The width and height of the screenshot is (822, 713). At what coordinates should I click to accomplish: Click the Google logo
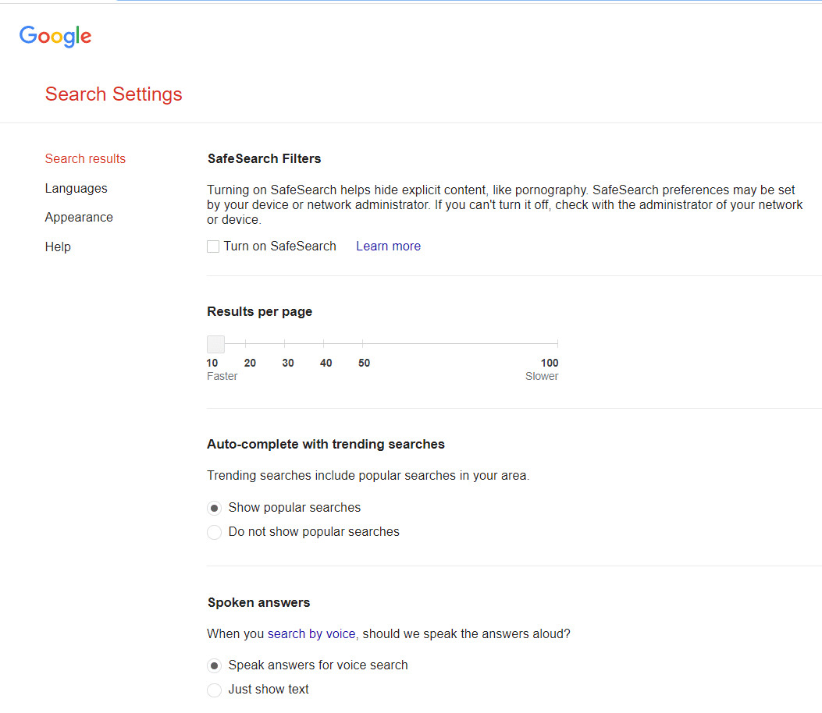coord(55,36)
